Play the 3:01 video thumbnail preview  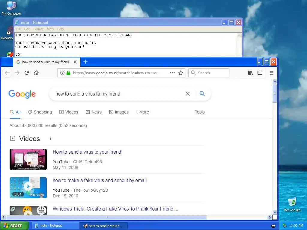(x=28, y=188)
